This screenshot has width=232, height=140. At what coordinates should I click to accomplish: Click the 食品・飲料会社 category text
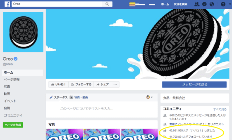tap(174, 98)
